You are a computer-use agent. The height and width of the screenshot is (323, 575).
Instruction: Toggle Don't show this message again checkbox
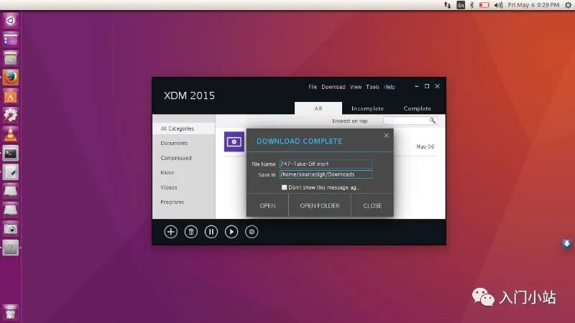click(284, 187)
